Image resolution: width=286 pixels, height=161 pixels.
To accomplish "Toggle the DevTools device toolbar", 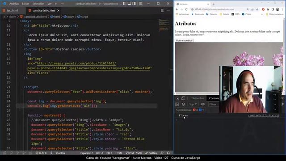I will tap(183, 98).
